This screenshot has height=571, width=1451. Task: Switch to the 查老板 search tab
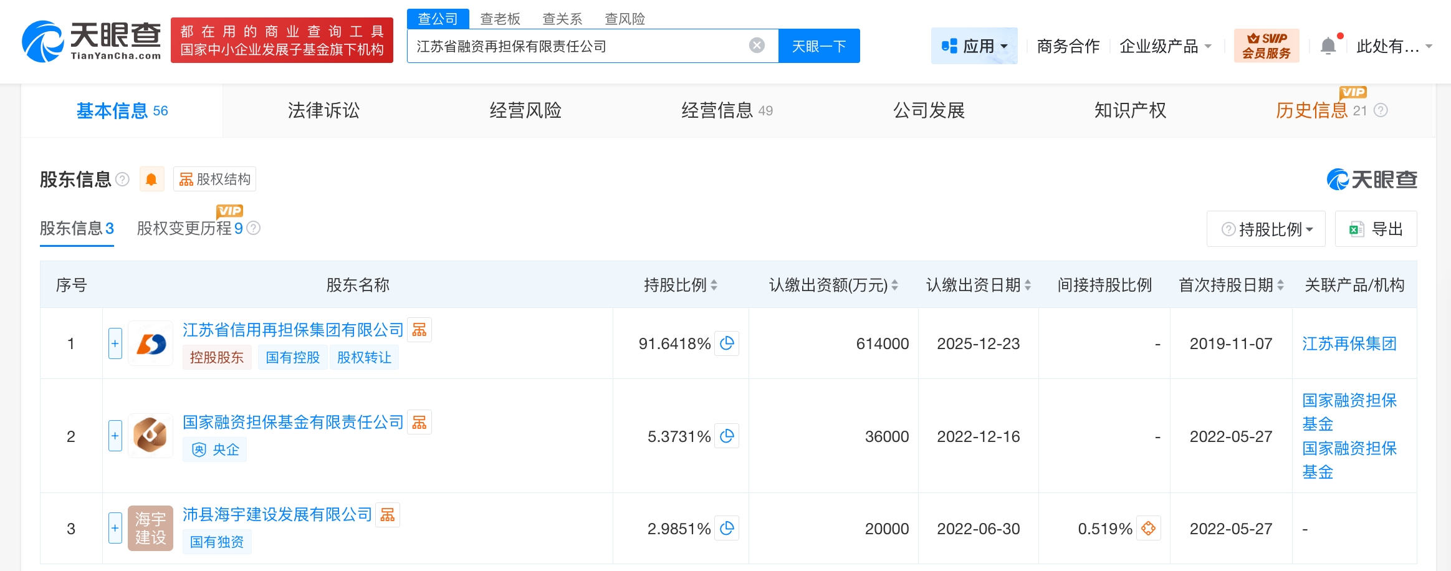(500, 19)
